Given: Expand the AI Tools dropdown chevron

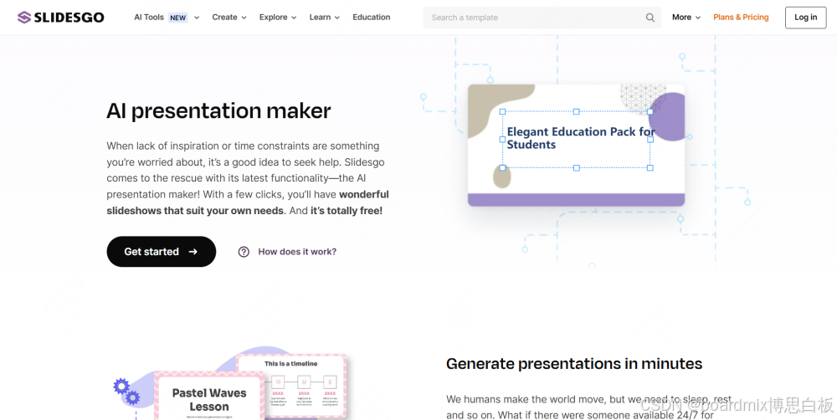Looking at the screenshot, I should (197, 18).
